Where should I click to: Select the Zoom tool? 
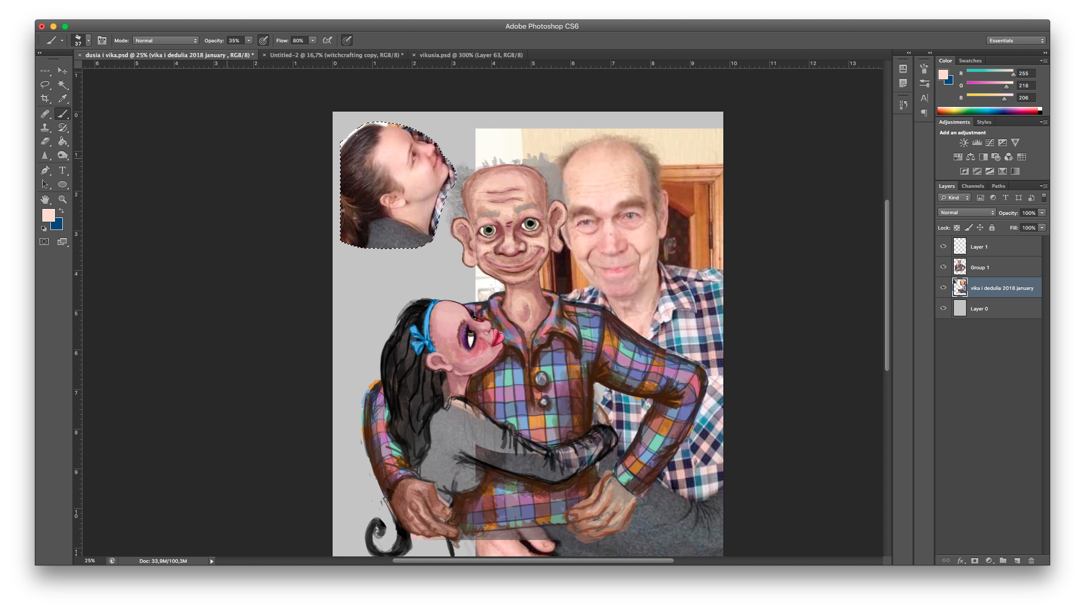coord(62,199)
